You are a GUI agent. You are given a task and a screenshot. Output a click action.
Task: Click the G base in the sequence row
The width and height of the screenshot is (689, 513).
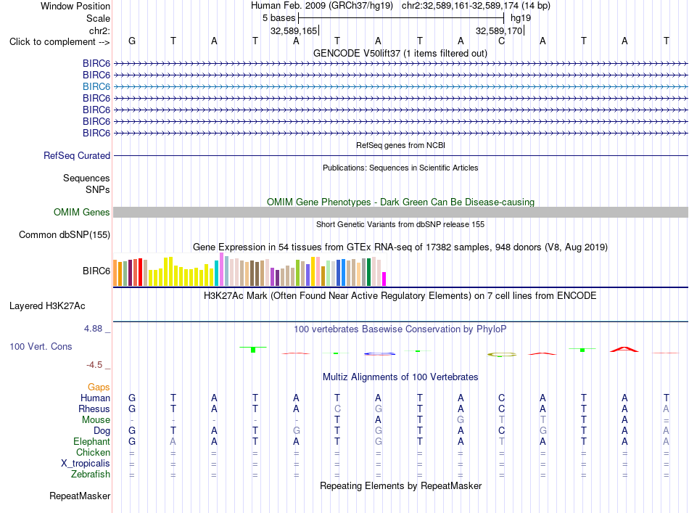pos(132,41)
